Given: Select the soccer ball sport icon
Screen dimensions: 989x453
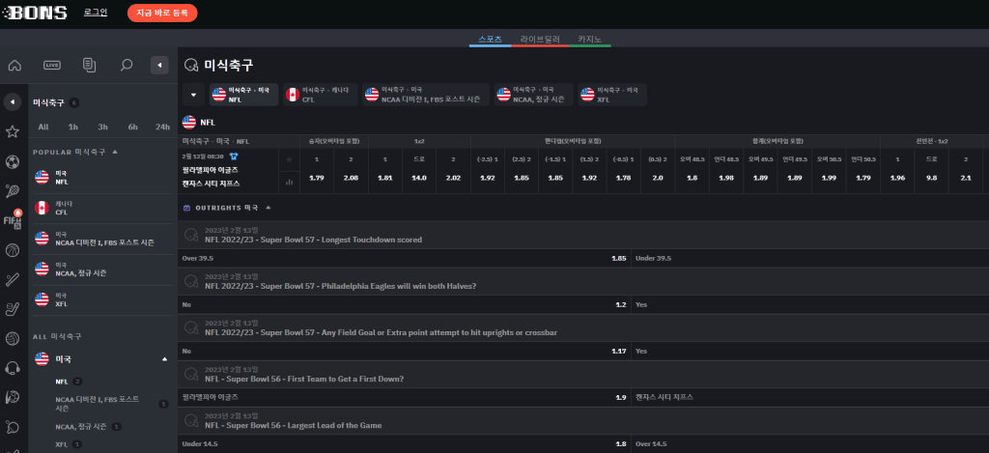Looking at the screenshot, I should [12, 162].
